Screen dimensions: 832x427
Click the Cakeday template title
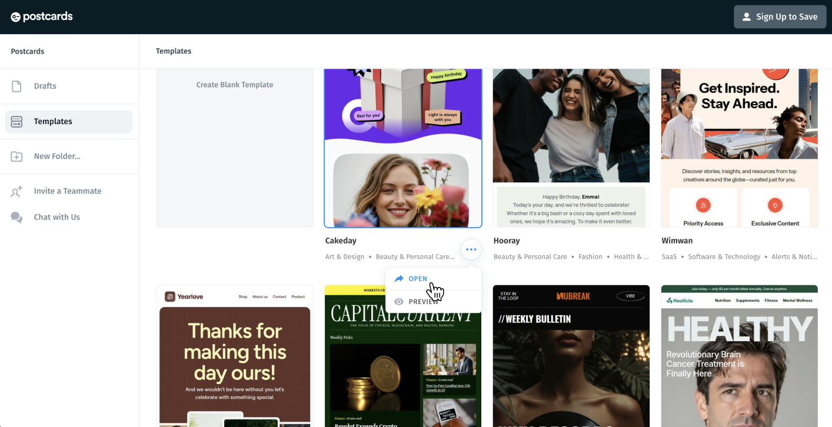coord(341,241)
